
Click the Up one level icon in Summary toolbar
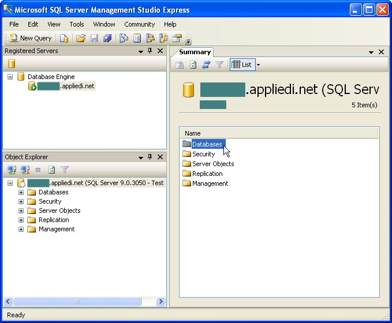coord(179,65)
